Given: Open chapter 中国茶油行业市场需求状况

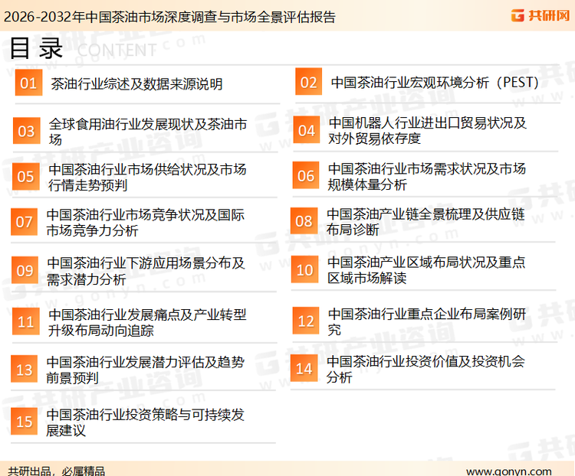Looking at the screenshot, I should pyautogui.click(x=426, y=176).
